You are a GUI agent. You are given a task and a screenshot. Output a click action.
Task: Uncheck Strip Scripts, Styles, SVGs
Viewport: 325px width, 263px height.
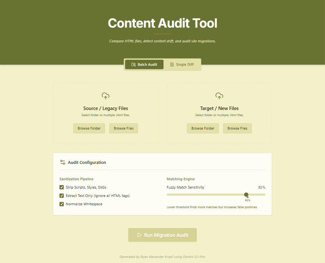point(62,187)
